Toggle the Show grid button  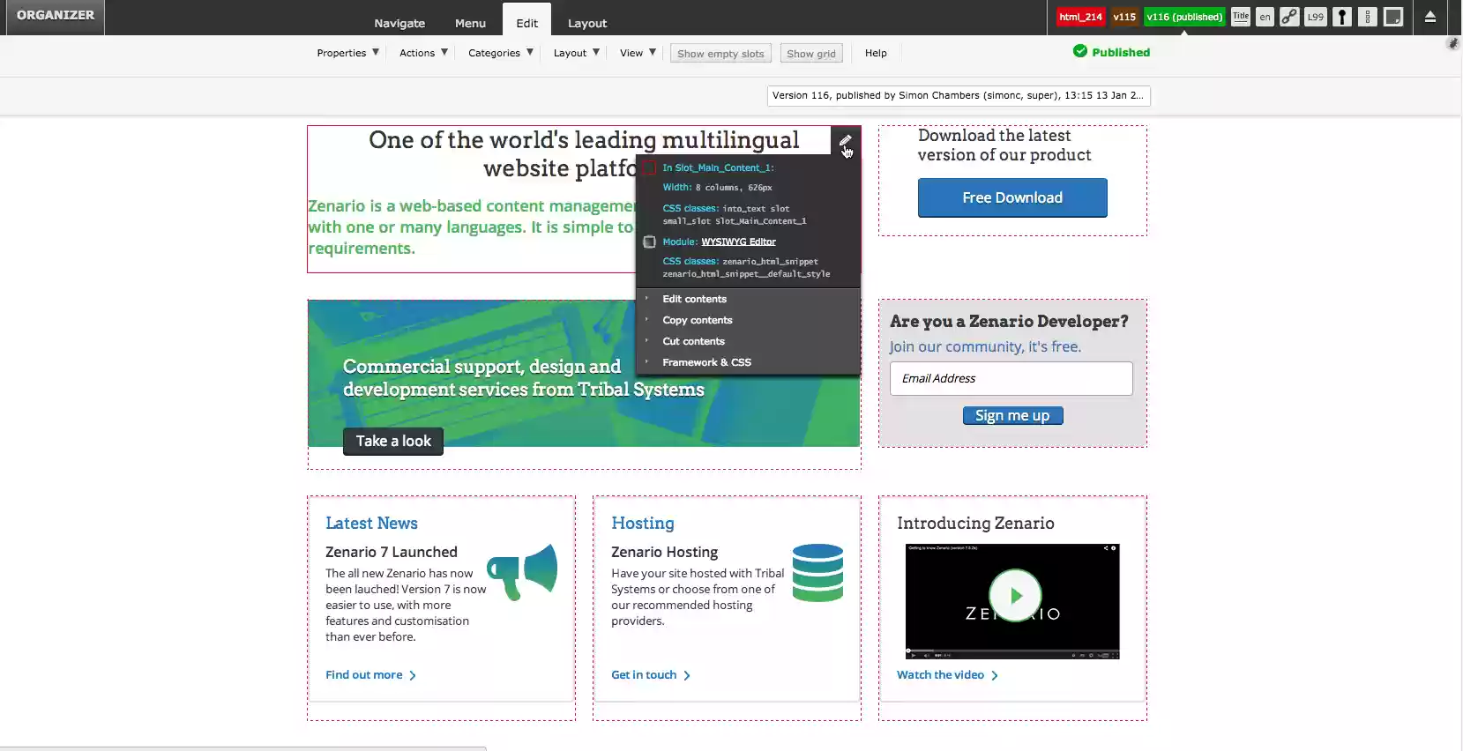click(811, 54)
